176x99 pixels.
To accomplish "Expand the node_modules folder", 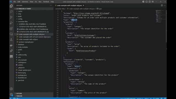I will 34,47.
